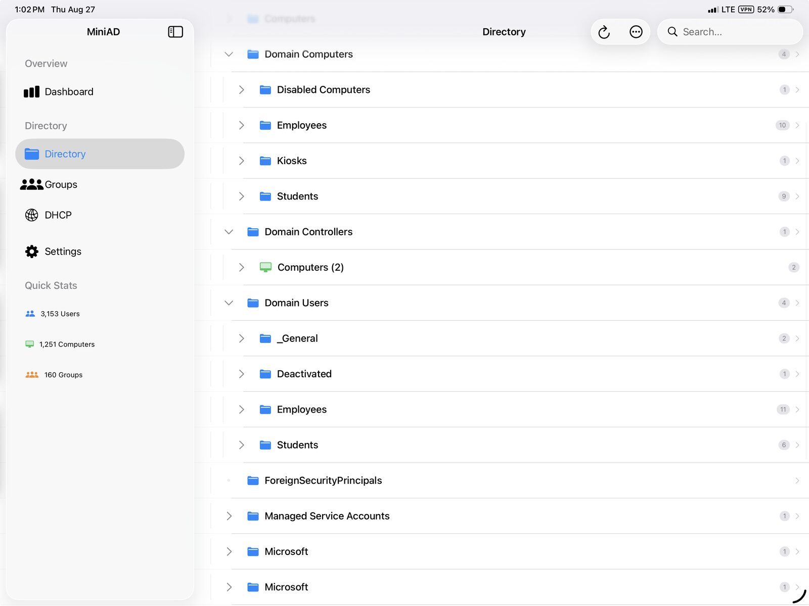The width and height of the screenshot is (809, 606).
Task: Collapse the Domain Controllers node
Action: (229, 232)
